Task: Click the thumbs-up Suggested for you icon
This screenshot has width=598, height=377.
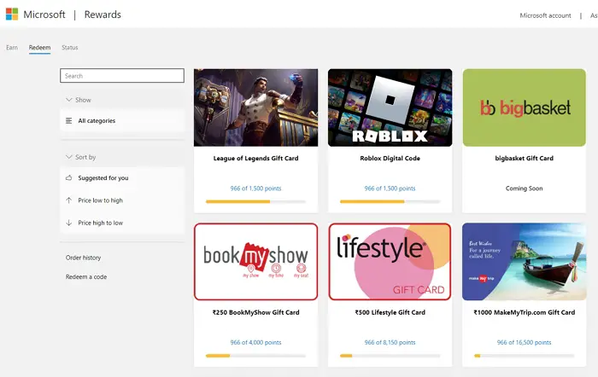Action: point(68,177)
